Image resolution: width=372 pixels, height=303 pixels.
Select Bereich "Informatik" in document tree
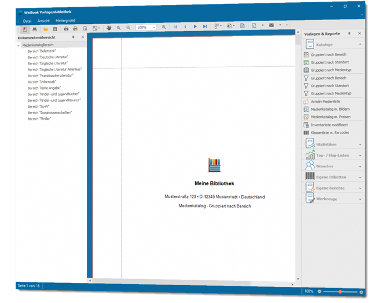click(x=42, y=81)
